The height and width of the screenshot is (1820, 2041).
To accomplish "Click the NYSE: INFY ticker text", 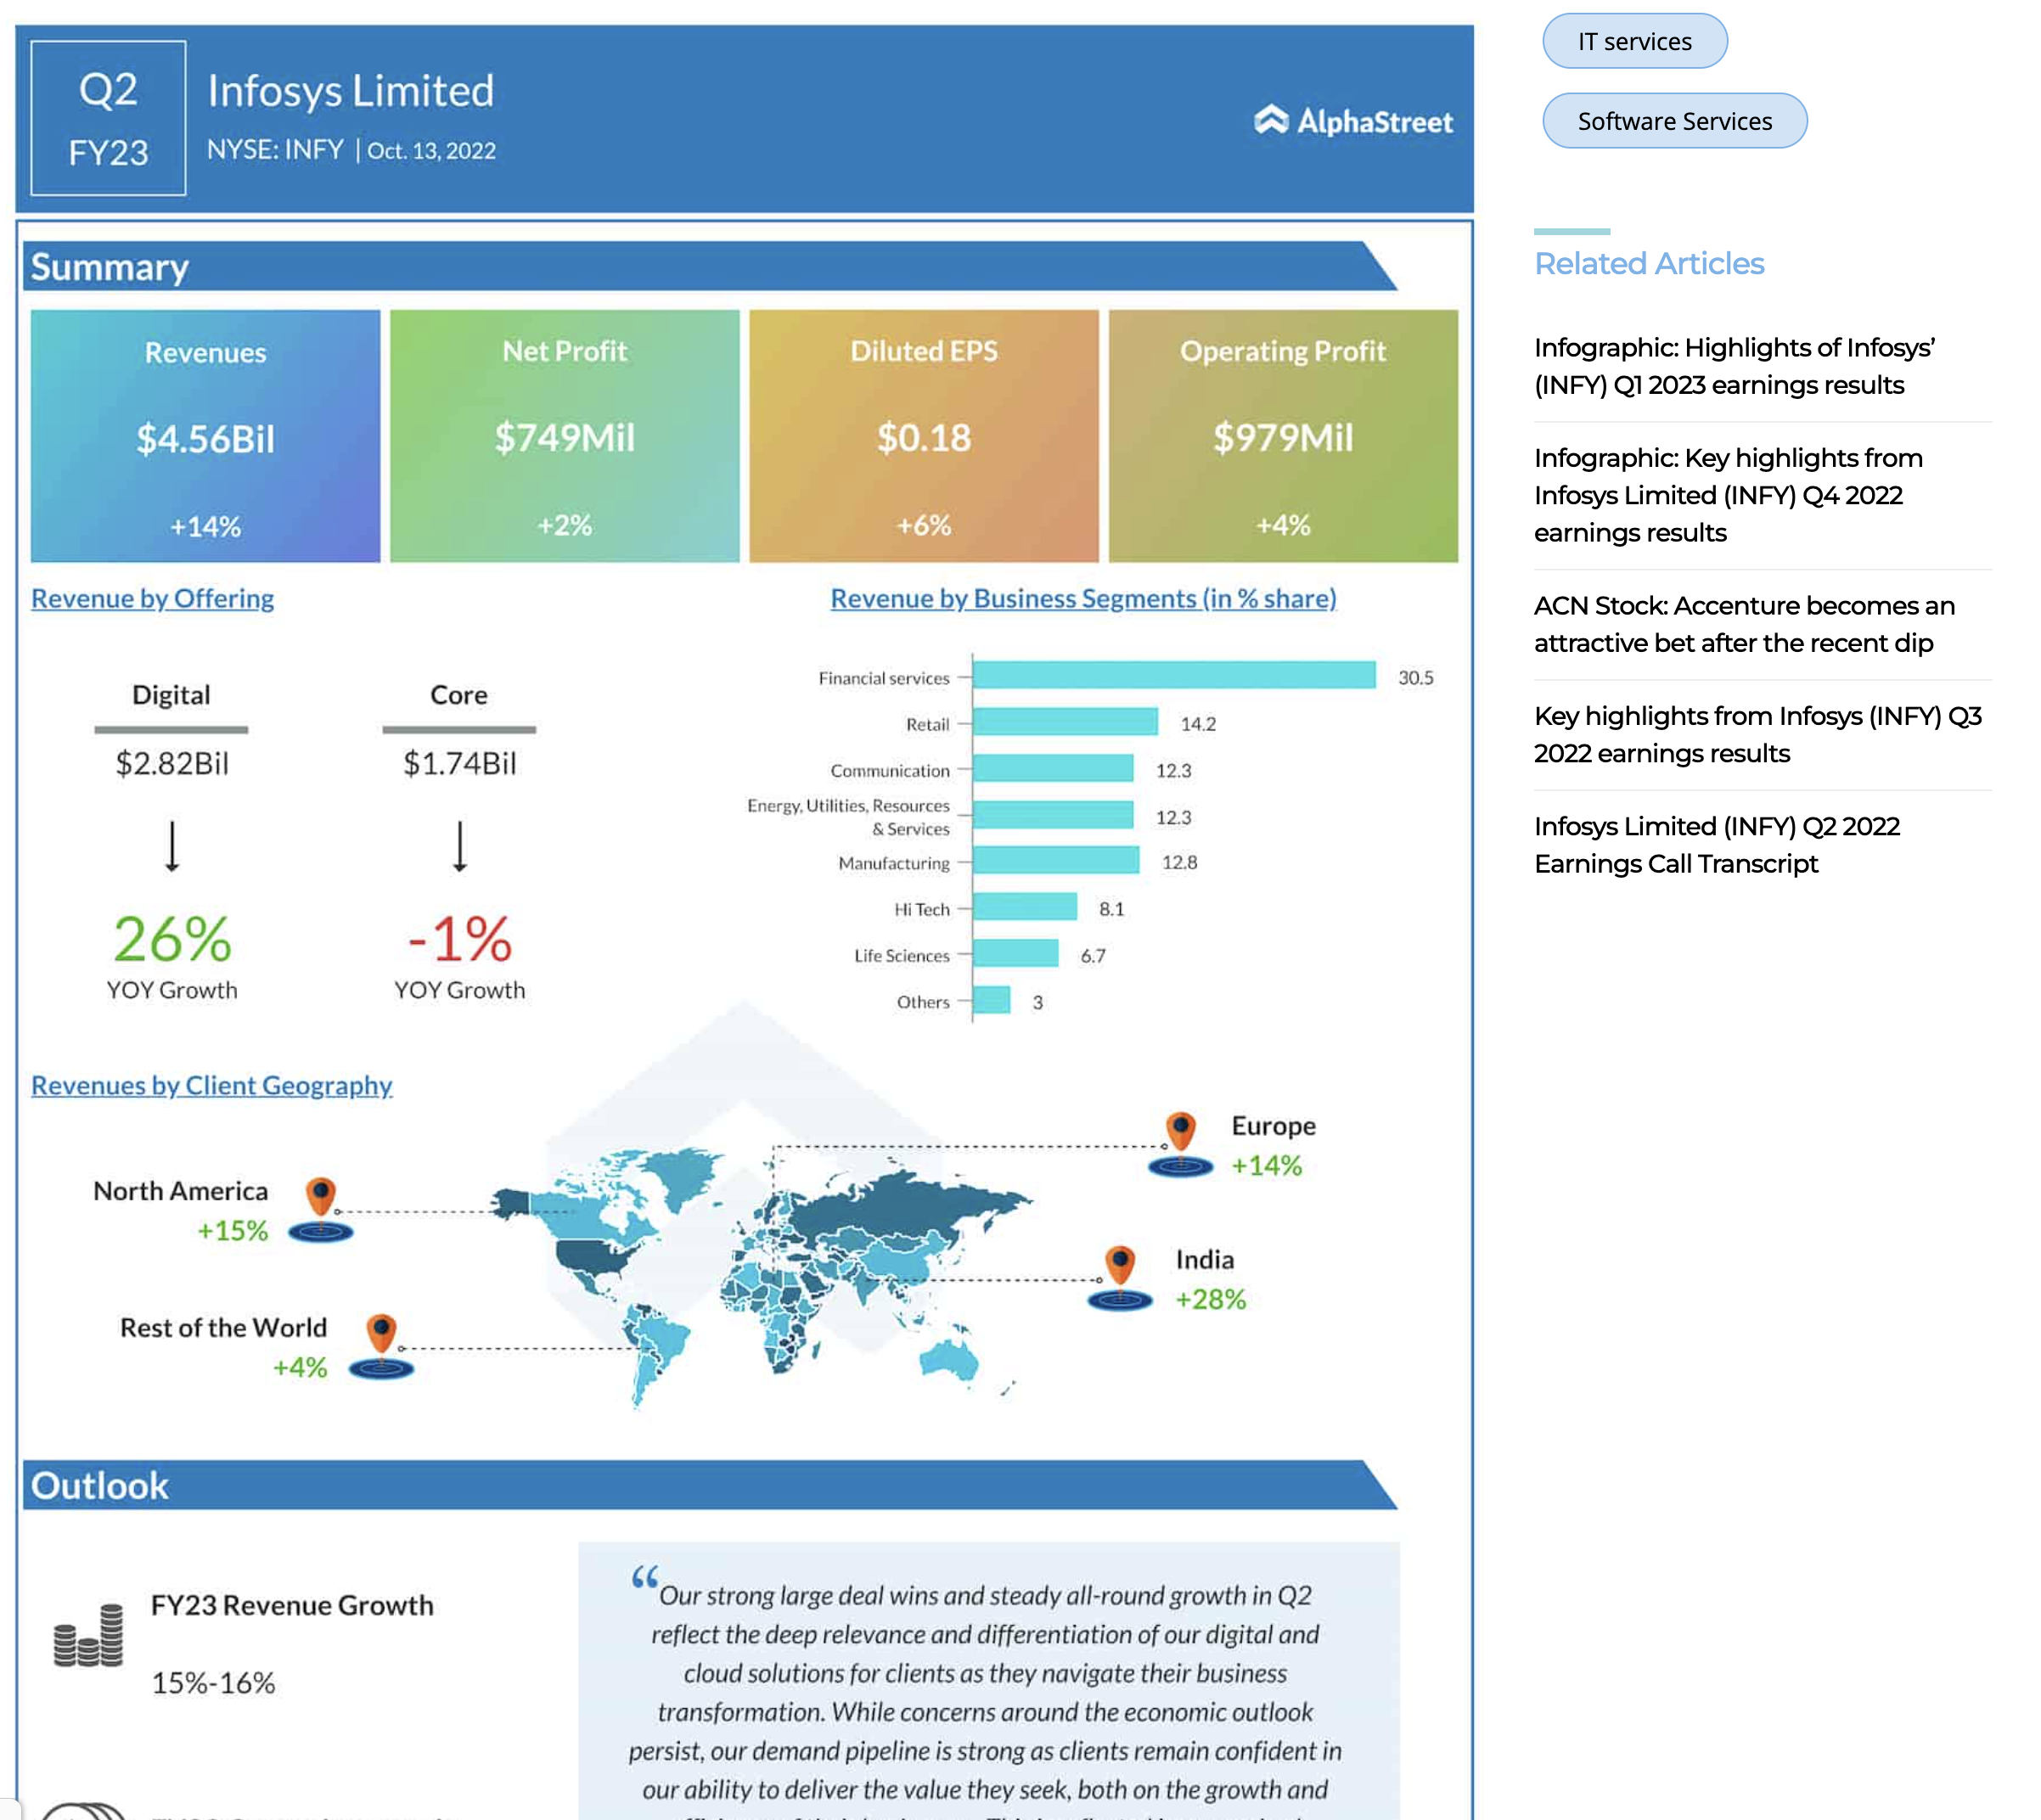I will [275, 150].
